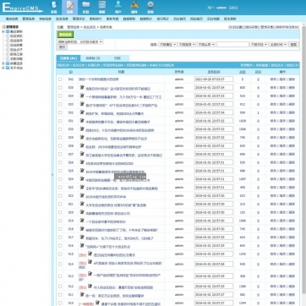The height and width of the screenshot is (306, 306).
Task: Open the System (系统) icon in header
Action: [54, 7]
